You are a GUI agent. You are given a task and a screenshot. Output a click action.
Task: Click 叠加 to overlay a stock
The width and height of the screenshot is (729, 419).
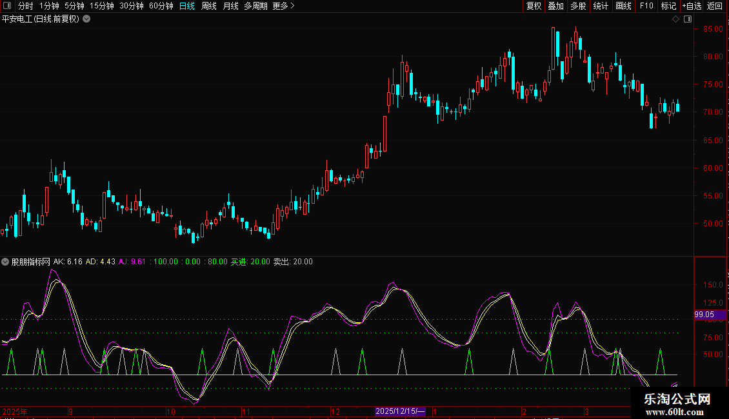click(555, 6)
